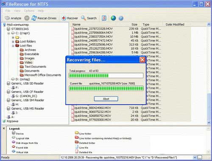Click the Live folder legend icon

(x=77, y=133)
